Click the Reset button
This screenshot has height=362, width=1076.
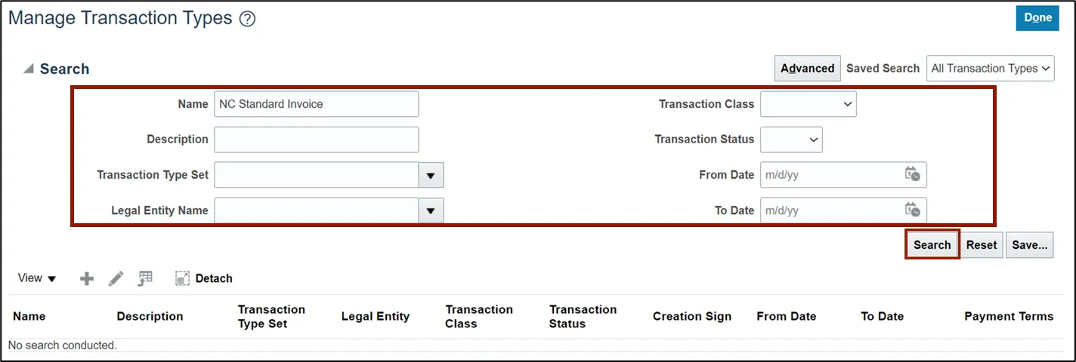(982, 244)
